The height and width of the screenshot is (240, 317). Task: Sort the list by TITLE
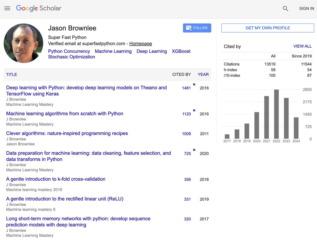[11, 74]
